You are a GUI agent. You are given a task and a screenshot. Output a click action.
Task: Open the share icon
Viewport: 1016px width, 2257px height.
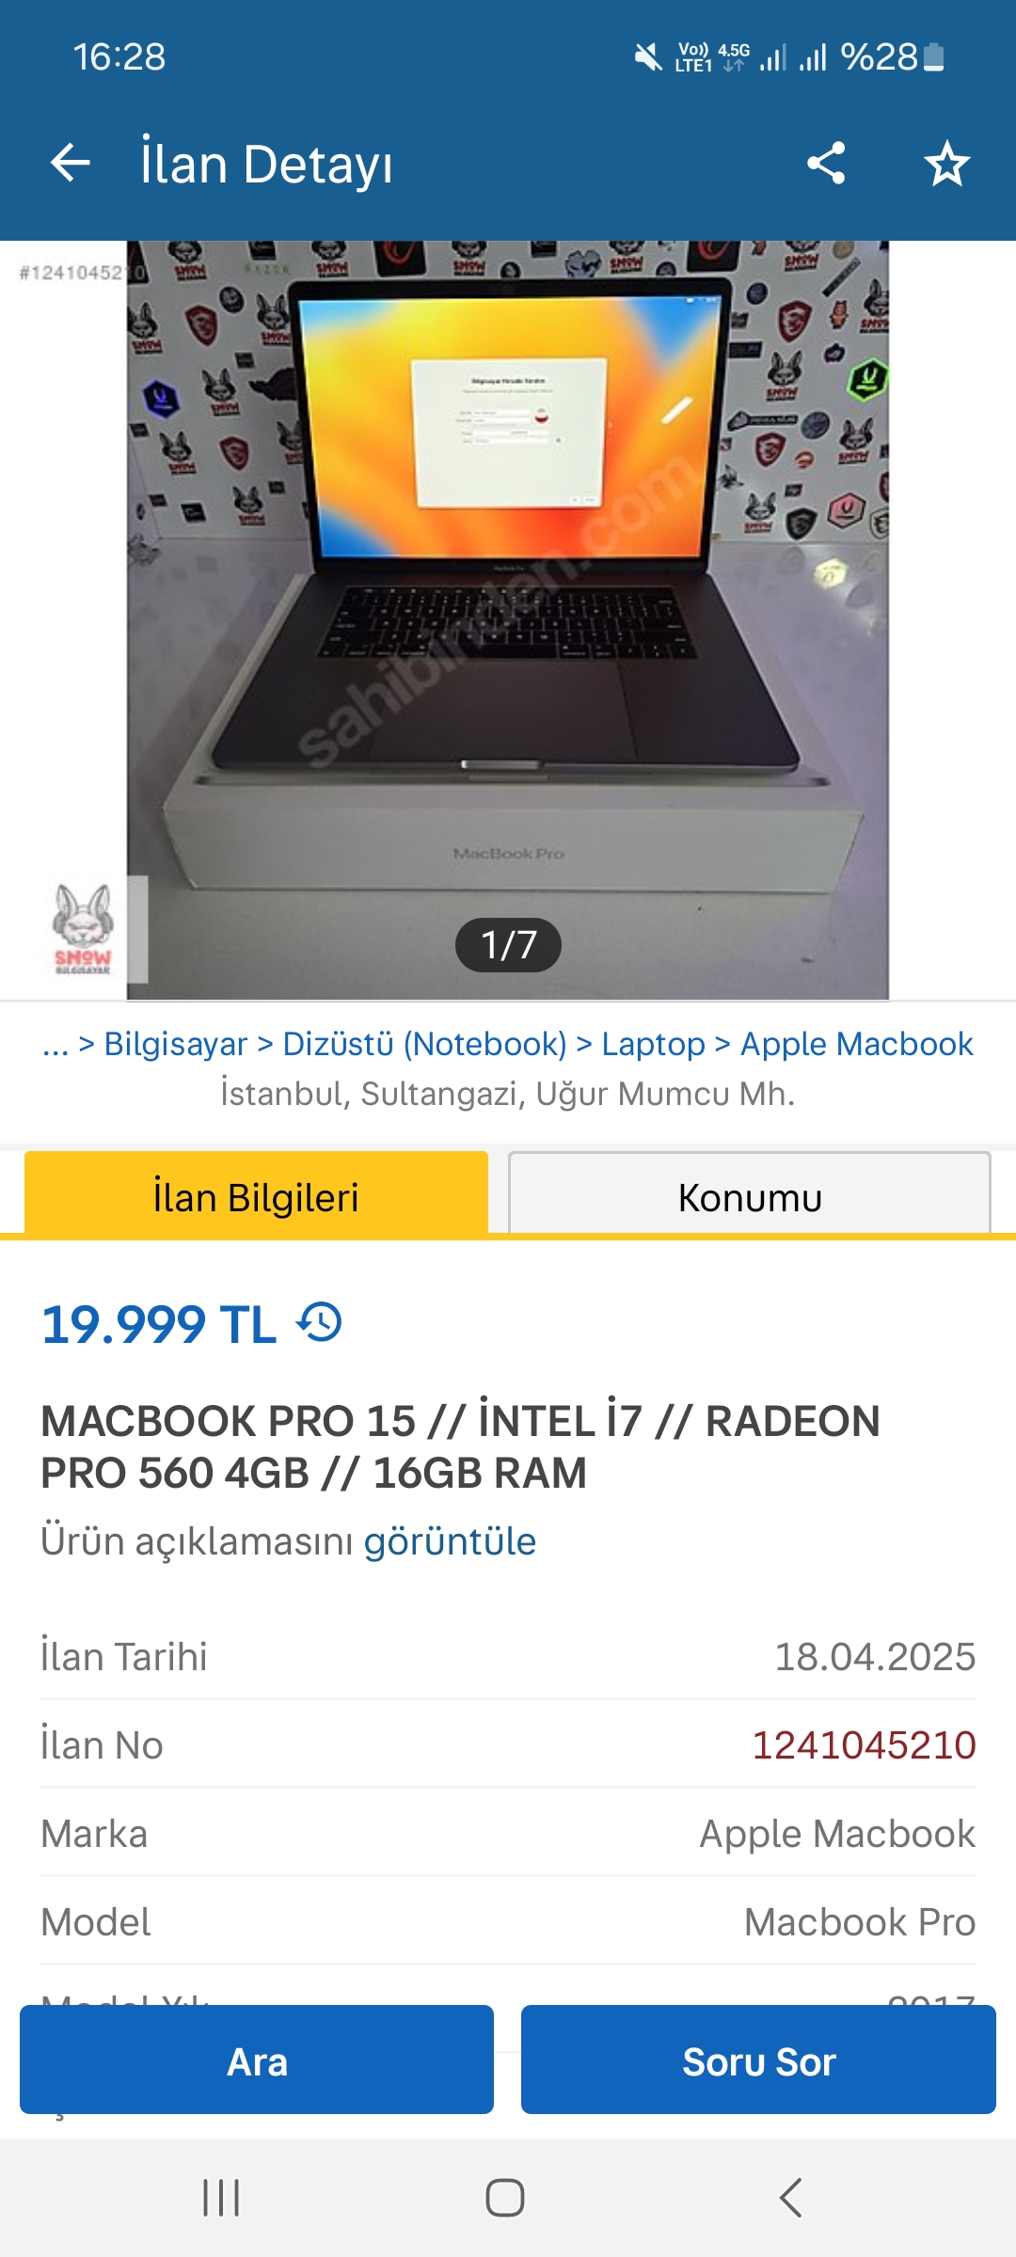click(x=826, y=164)
